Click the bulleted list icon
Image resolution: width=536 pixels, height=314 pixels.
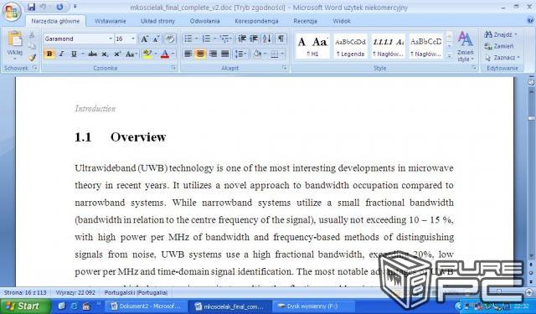pos(188,39)
